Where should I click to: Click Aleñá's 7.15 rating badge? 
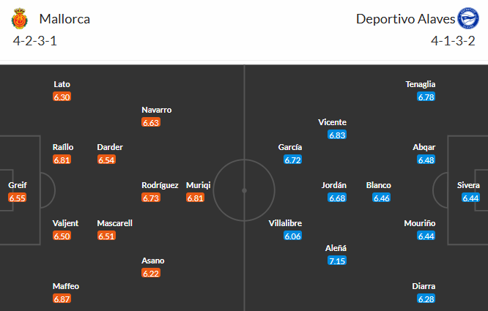[x=336, y=261]
